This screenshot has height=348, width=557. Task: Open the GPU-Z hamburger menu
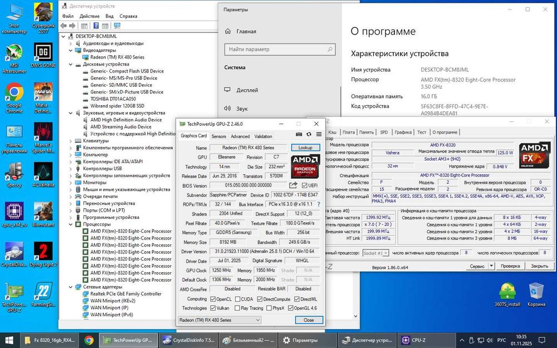[319, 134]
